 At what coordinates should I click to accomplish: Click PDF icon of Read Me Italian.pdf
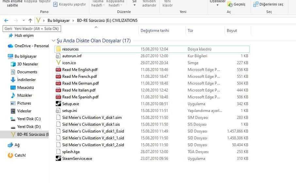[x=58, y=90]
